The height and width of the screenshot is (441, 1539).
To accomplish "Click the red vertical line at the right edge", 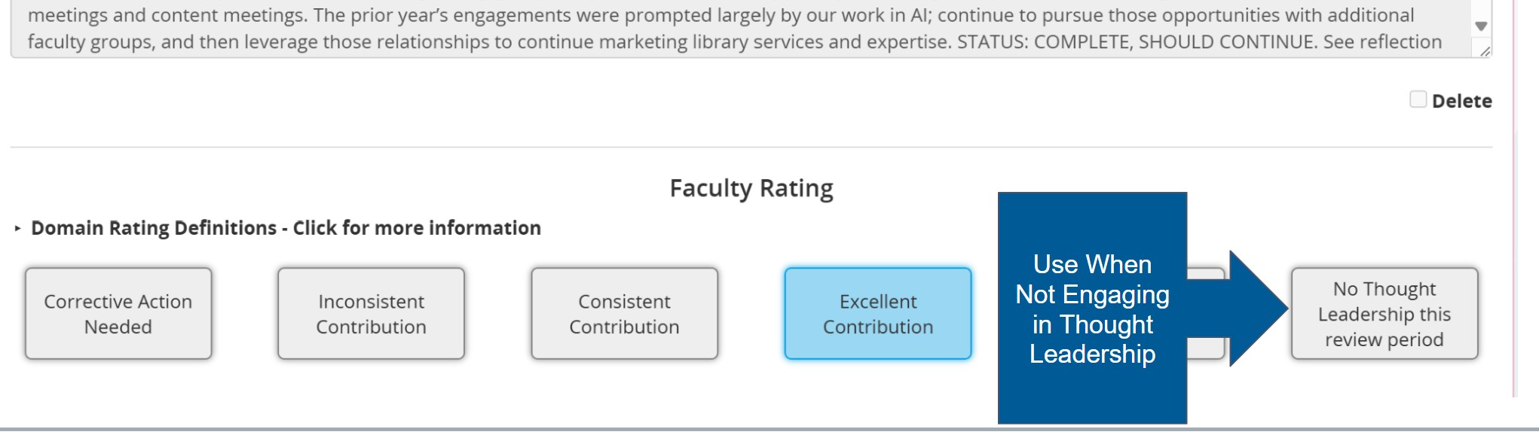I will [x=1514, y=198].
